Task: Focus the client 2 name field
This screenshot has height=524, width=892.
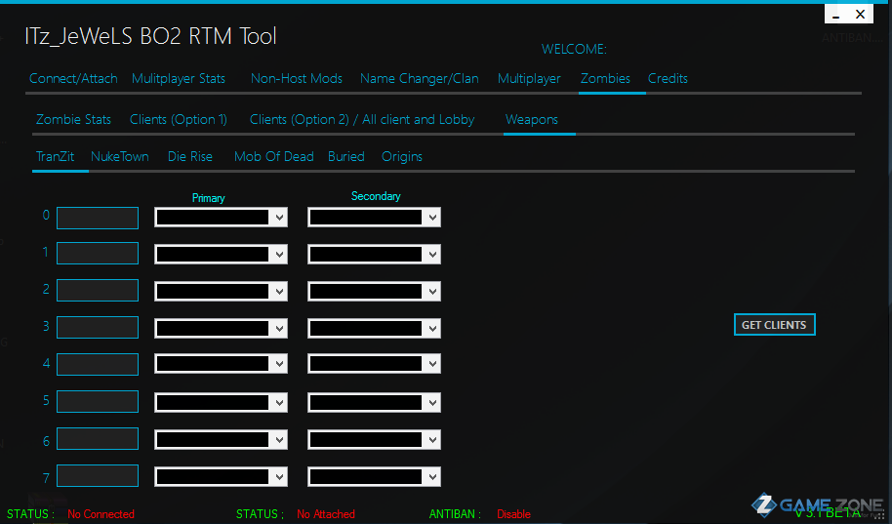Action: point(98,290)
